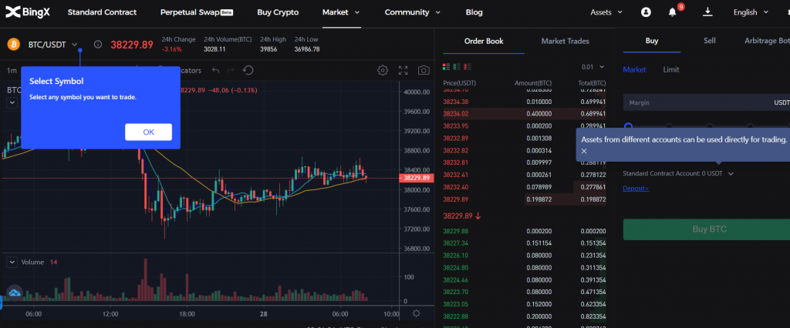Open the English language dropdown
Image resolution: width=790 pixels, height=328 pixels.
click(751, 12)
